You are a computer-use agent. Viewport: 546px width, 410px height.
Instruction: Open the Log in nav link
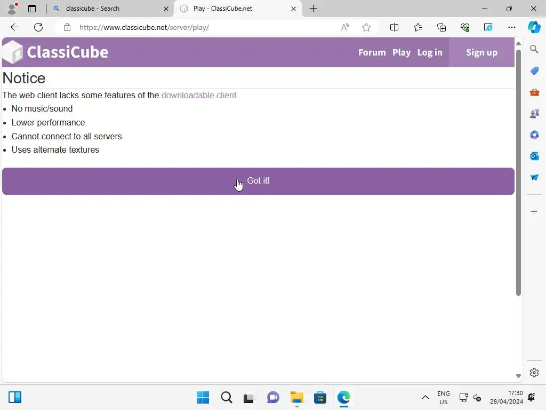pos(430,52)
